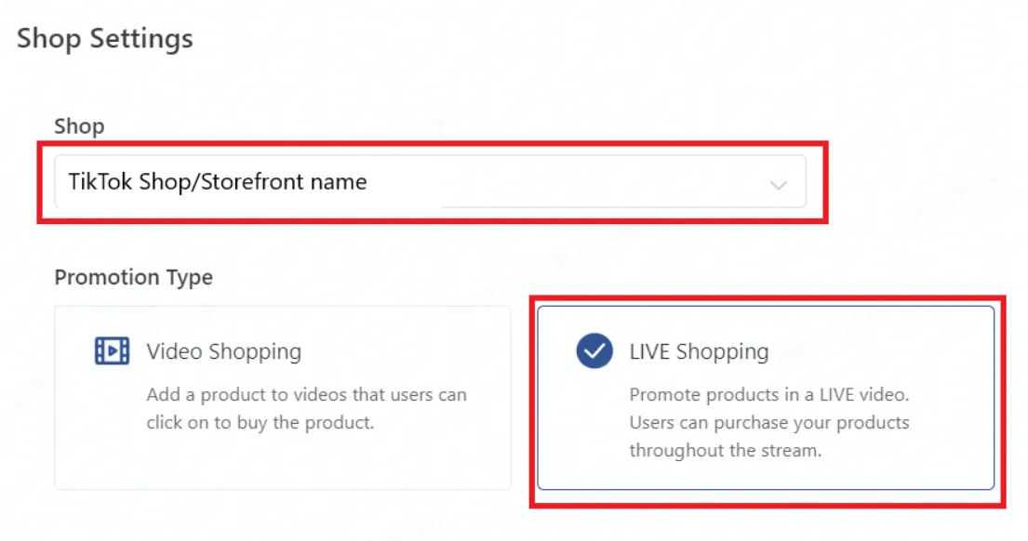Choose the "Video Shopping" title label

224,351
